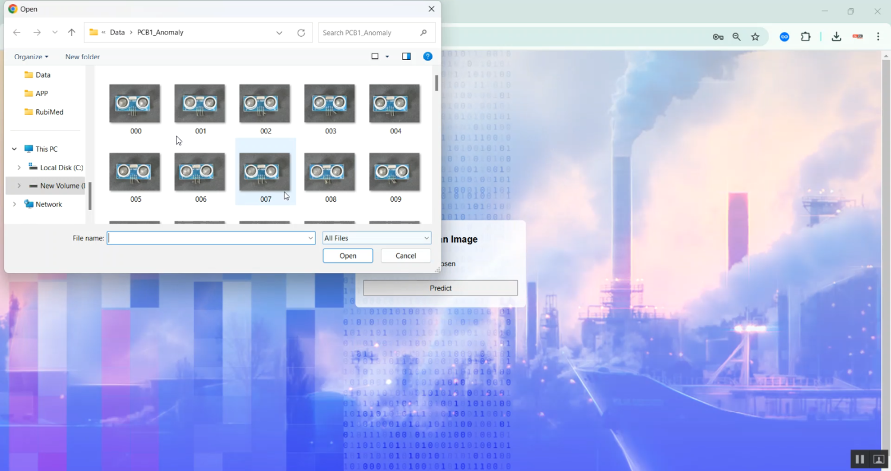This screenshot has width=891, height=471.
Task: Click the Back navigation arrow
Action: click(17, 33)
